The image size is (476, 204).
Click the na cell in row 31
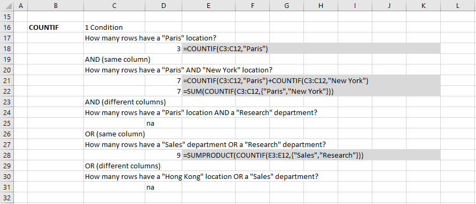163,187
